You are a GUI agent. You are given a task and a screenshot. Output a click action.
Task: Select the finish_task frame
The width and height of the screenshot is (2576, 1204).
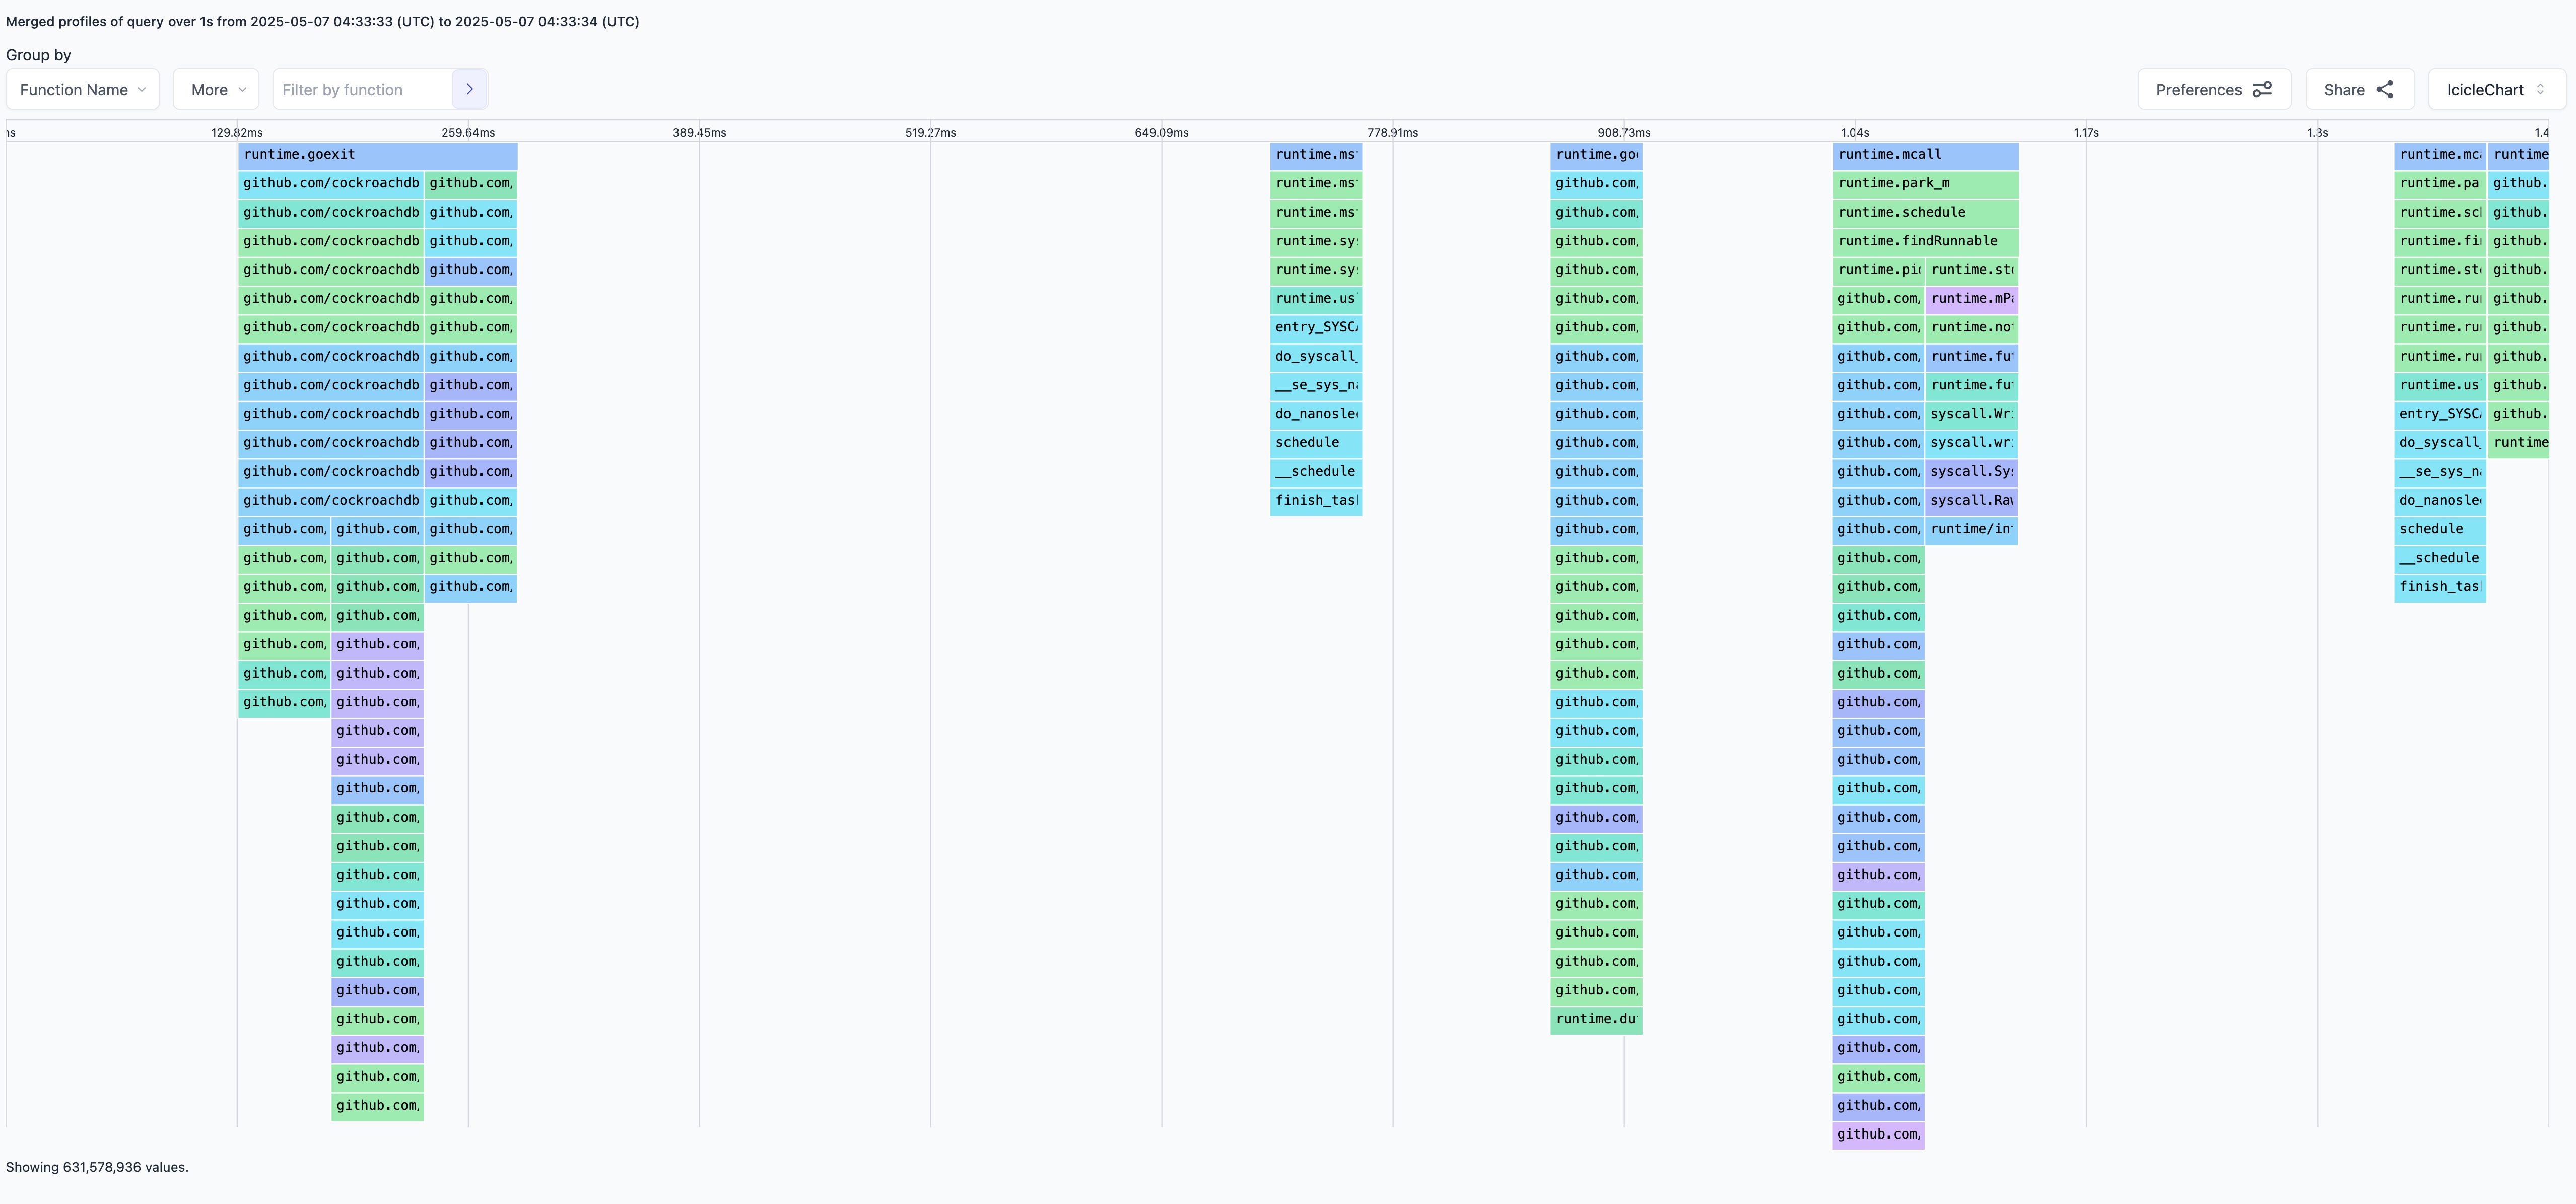pyautogui.click(x=1316, y=501)
